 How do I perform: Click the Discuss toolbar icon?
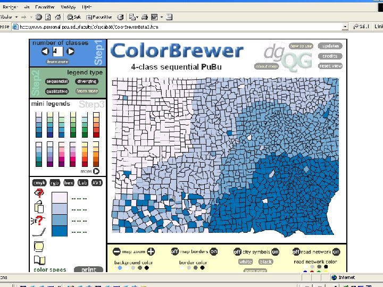pos(169,17)
